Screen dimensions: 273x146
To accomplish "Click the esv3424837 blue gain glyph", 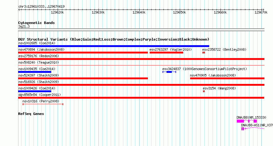I will pyautogui.click(x=169, y=72).
